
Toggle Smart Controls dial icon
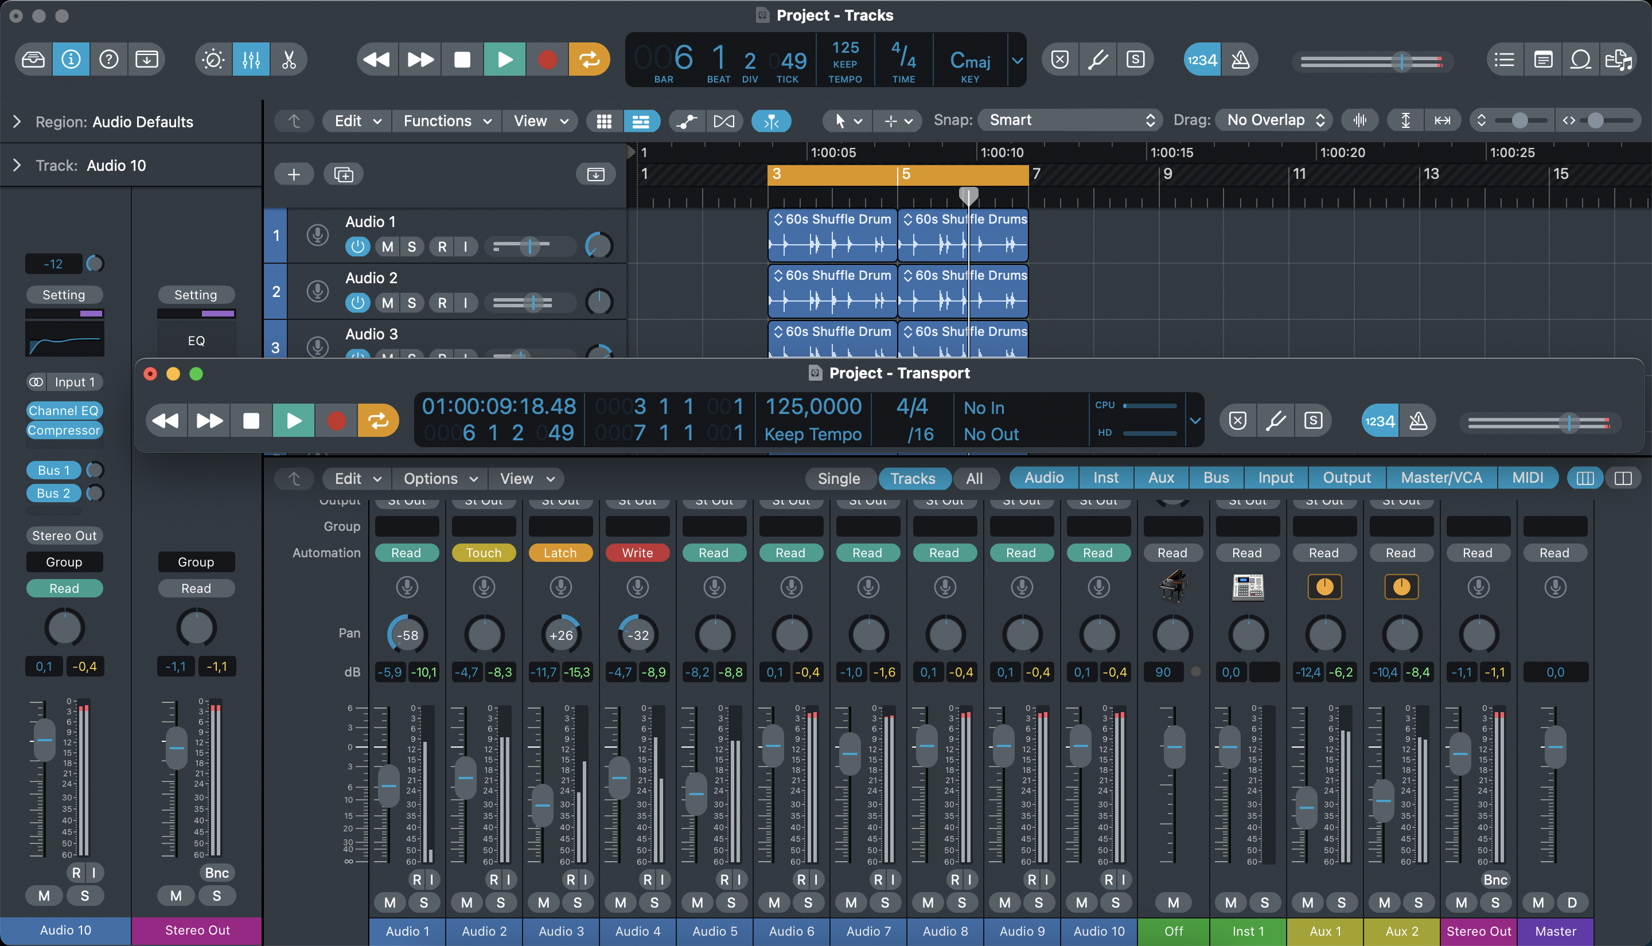pyautogui.click(x=213, y=60)
